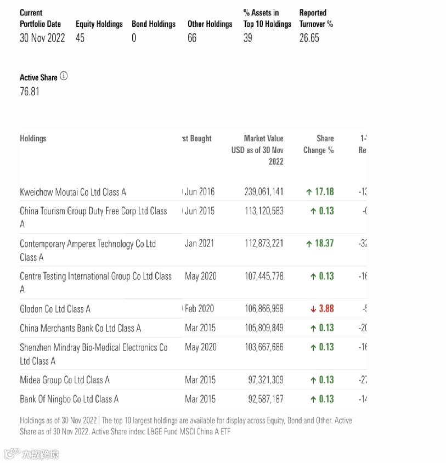446x463 pixels.
Task: Click the red down arrow next to 3.88
Action: pos(313,309)
